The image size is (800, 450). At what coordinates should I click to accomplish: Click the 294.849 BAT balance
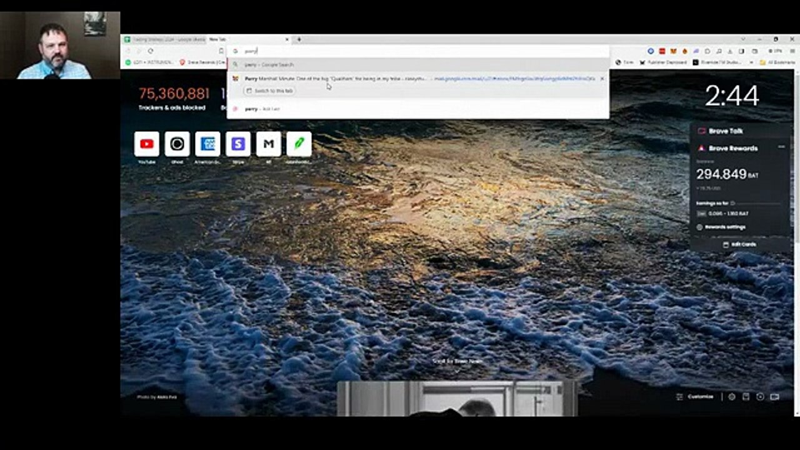click(x=727, y=174)
